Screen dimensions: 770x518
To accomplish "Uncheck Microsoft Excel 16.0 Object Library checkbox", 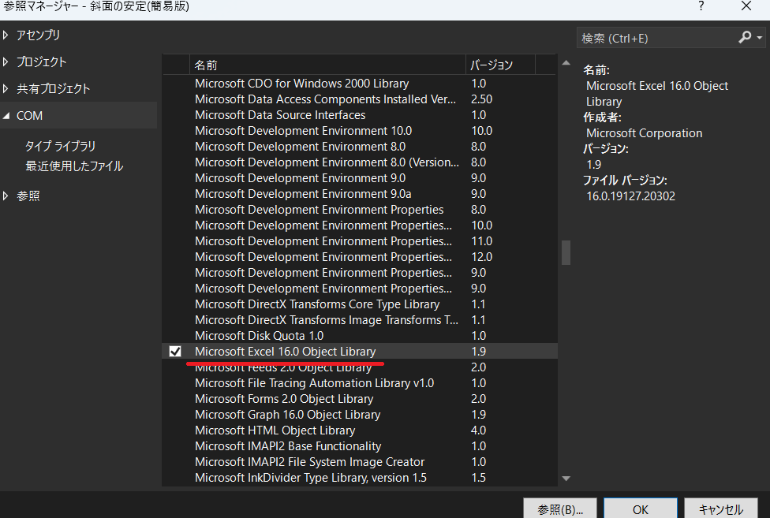I will pos(175,352).
